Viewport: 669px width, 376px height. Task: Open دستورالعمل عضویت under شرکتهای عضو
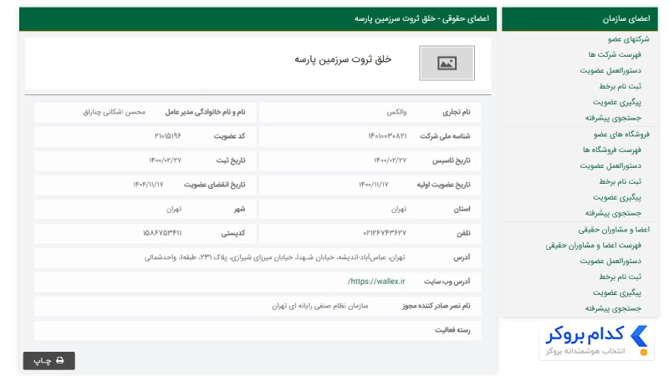(610, 70)
